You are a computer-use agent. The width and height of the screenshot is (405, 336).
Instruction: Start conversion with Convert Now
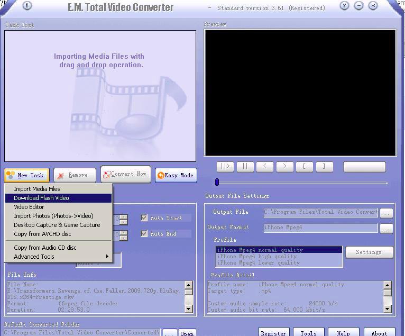(x=125, y=174)
